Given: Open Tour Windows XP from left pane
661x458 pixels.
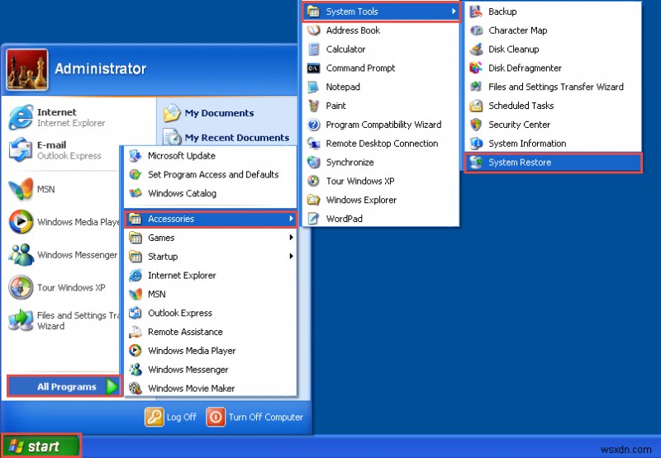Looking at the screenshot, I should pyautogui.click(x=57, y=287).
